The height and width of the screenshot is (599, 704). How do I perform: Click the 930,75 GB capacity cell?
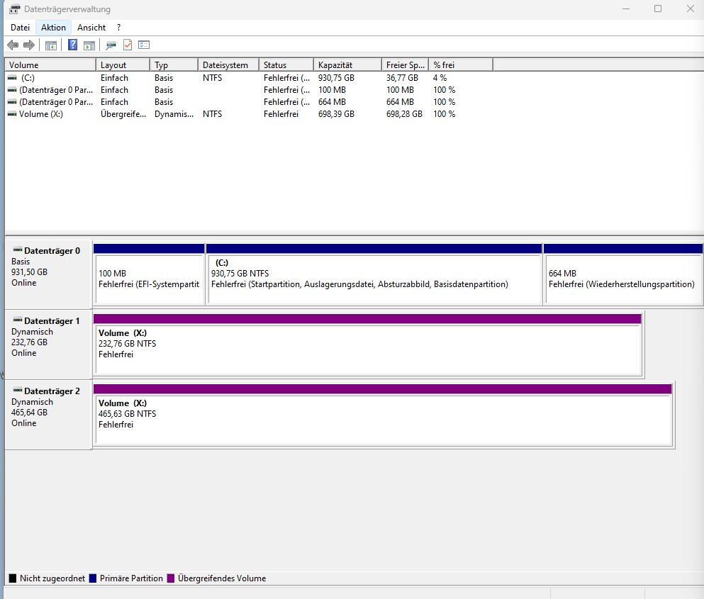336,78
